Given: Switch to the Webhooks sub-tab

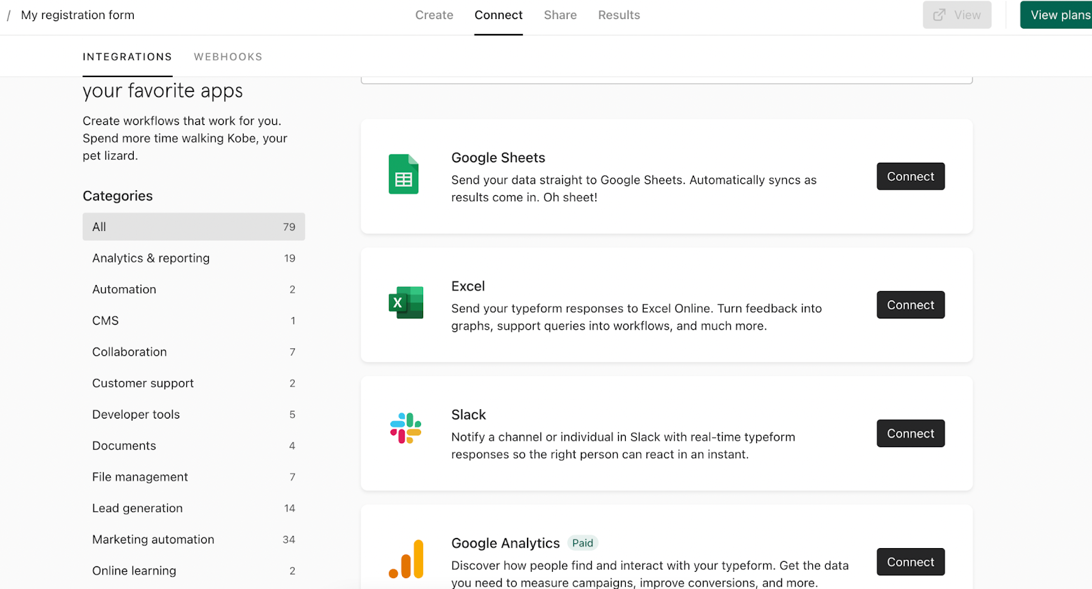Looking at the screenshot, I should point(228,57).
